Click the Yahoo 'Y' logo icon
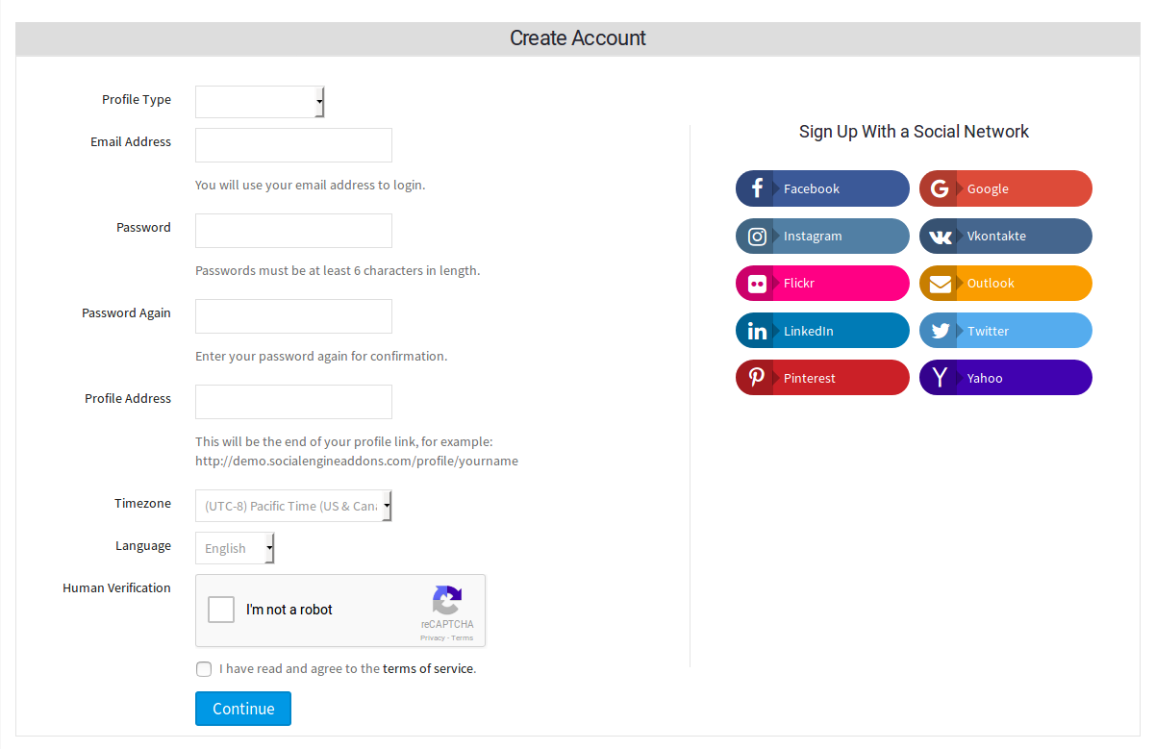Viewport: 1155px width, 749px height. click(940, 378)
